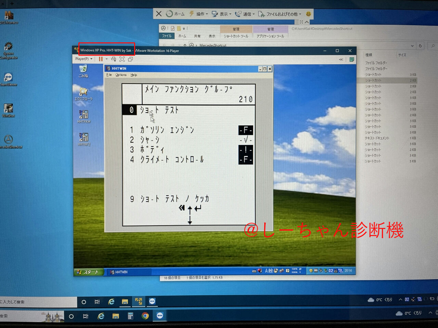Toggle the KANA indicator in the XP language bar
This screenshot has width=438, height=328.
(x=294, y=271)
